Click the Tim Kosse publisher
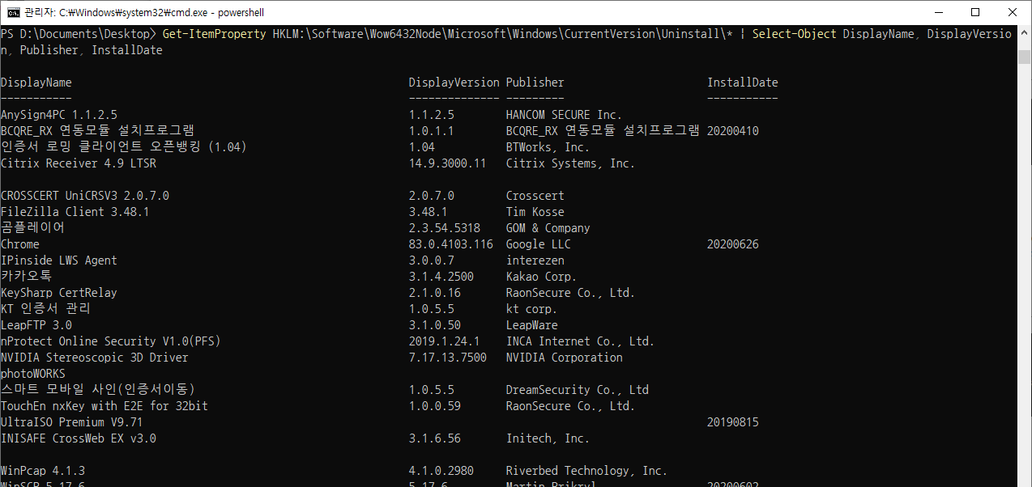 [x=535, y=212]
